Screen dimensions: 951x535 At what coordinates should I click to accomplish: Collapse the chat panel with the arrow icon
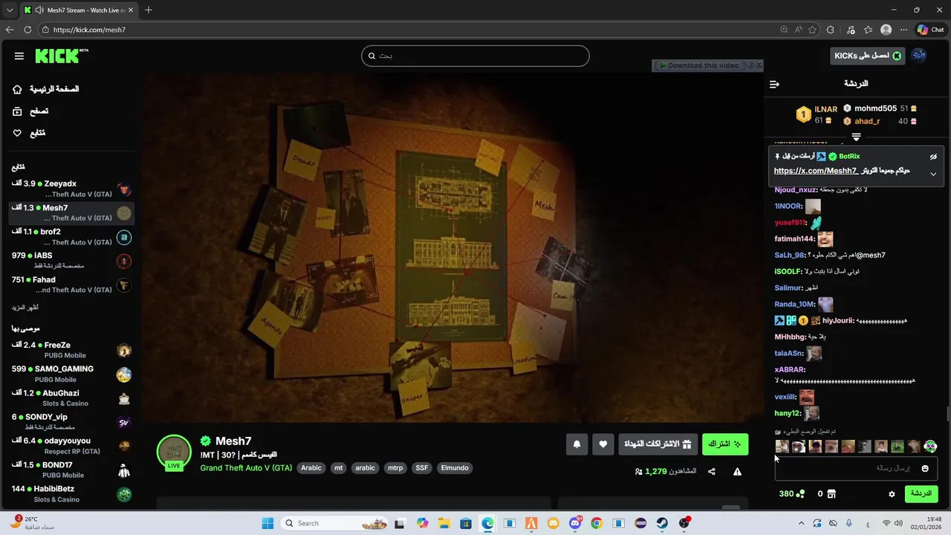[x=774, y=84]
